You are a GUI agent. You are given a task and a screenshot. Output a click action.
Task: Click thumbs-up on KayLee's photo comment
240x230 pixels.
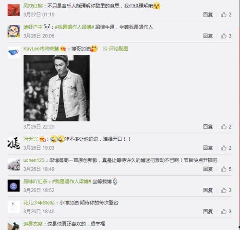(x=226, y=127)
